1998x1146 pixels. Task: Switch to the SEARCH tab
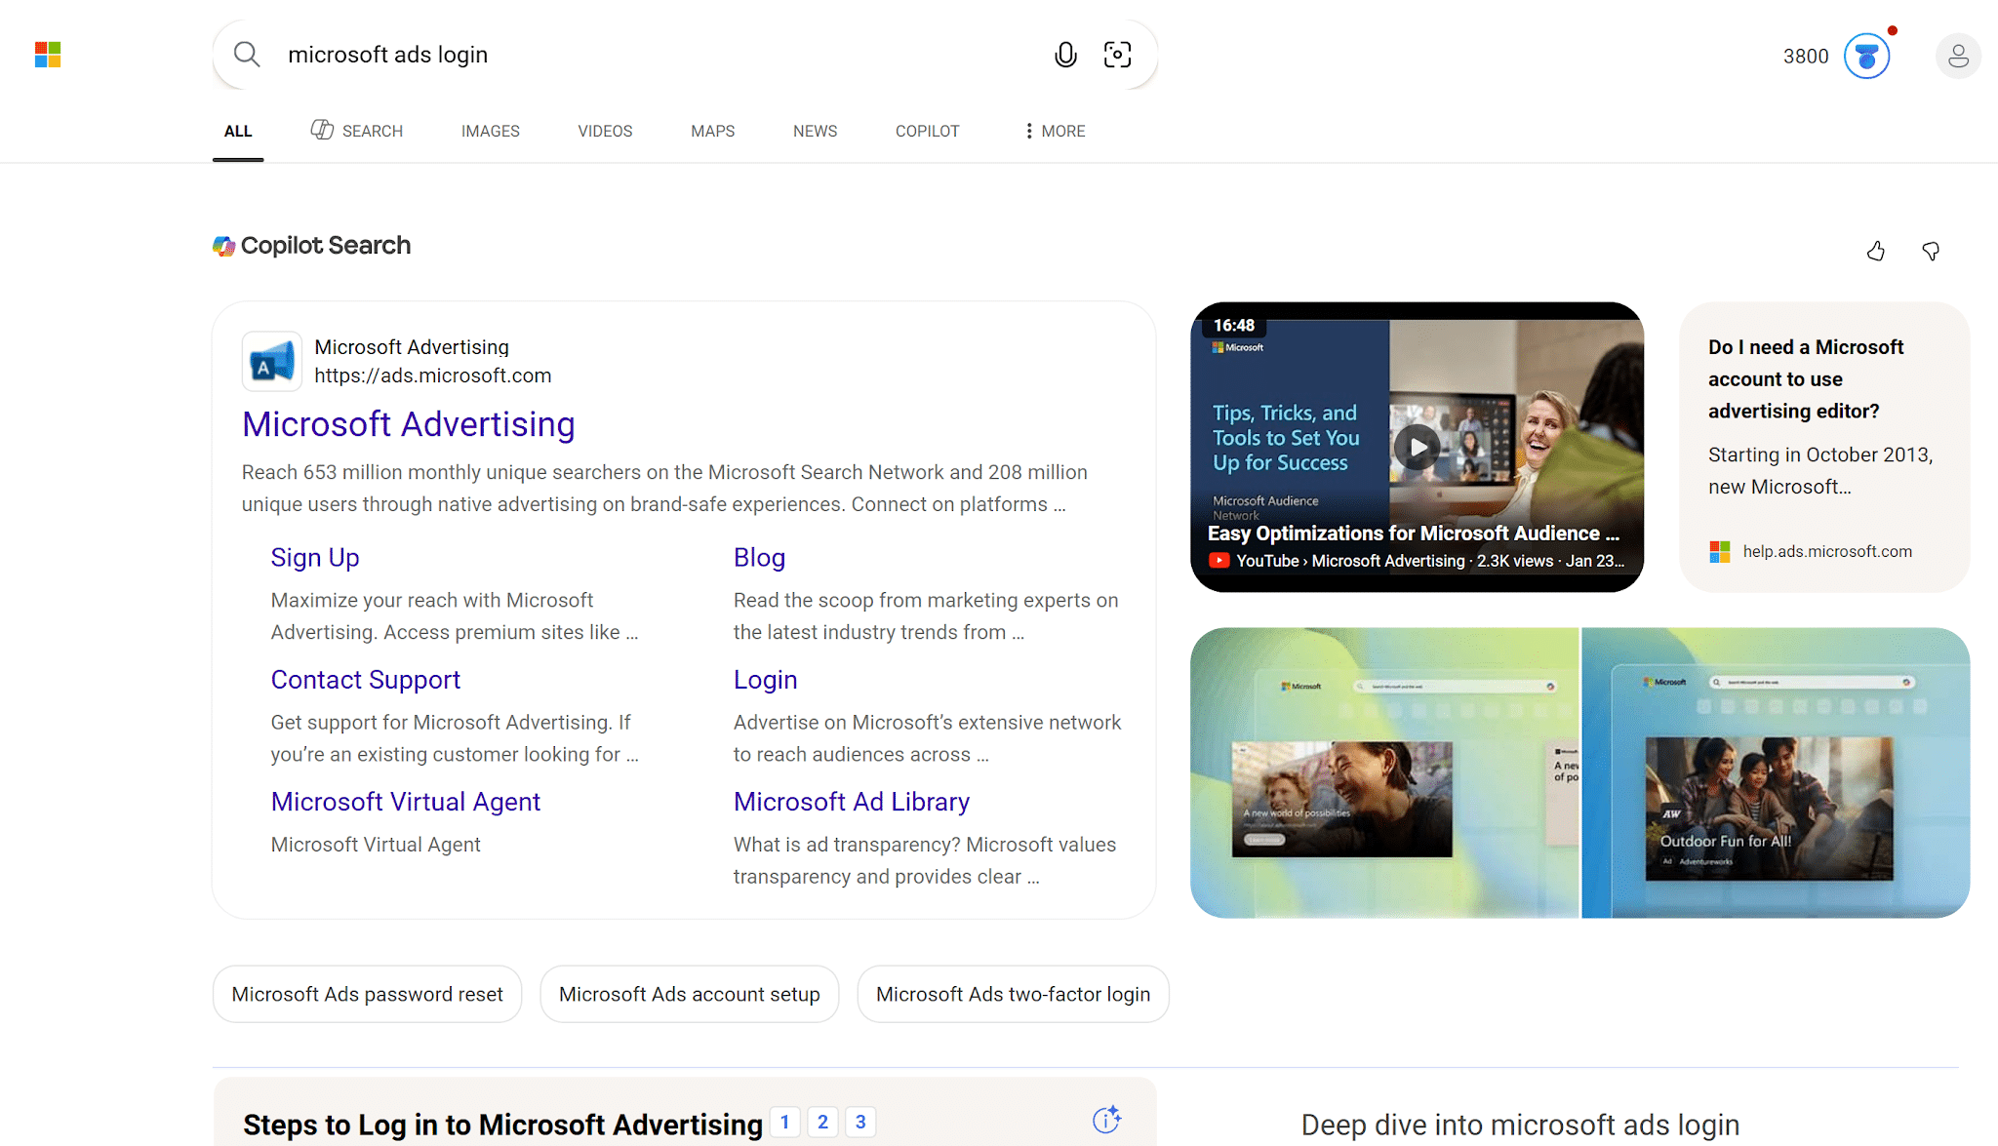(x=357, y=131)
